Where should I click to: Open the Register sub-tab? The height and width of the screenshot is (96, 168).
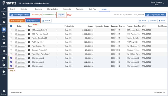pos(61,15)
